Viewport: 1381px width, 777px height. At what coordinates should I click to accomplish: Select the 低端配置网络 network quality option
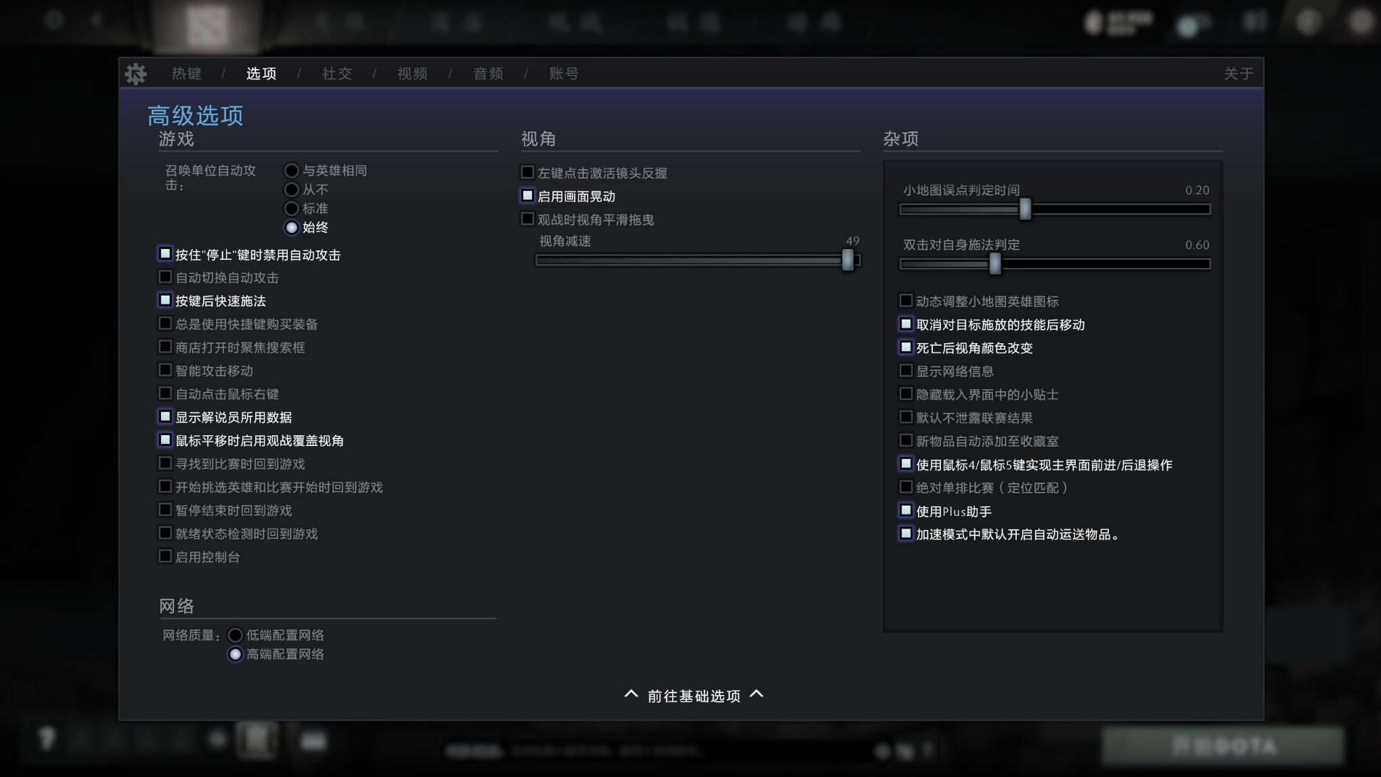click(x=235, y=635)
